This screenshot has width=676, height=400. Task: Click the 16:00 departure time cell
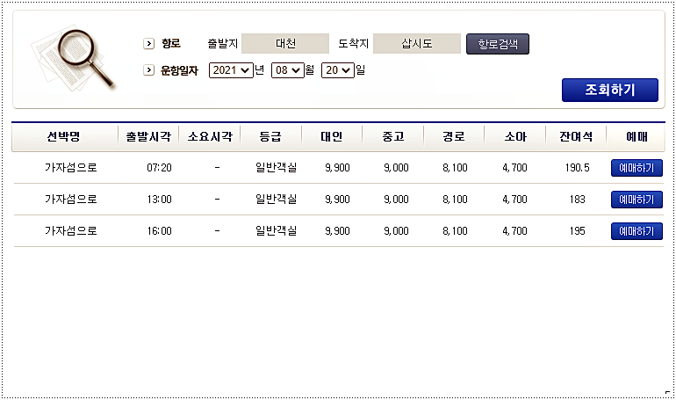click(x=159, y=231)
